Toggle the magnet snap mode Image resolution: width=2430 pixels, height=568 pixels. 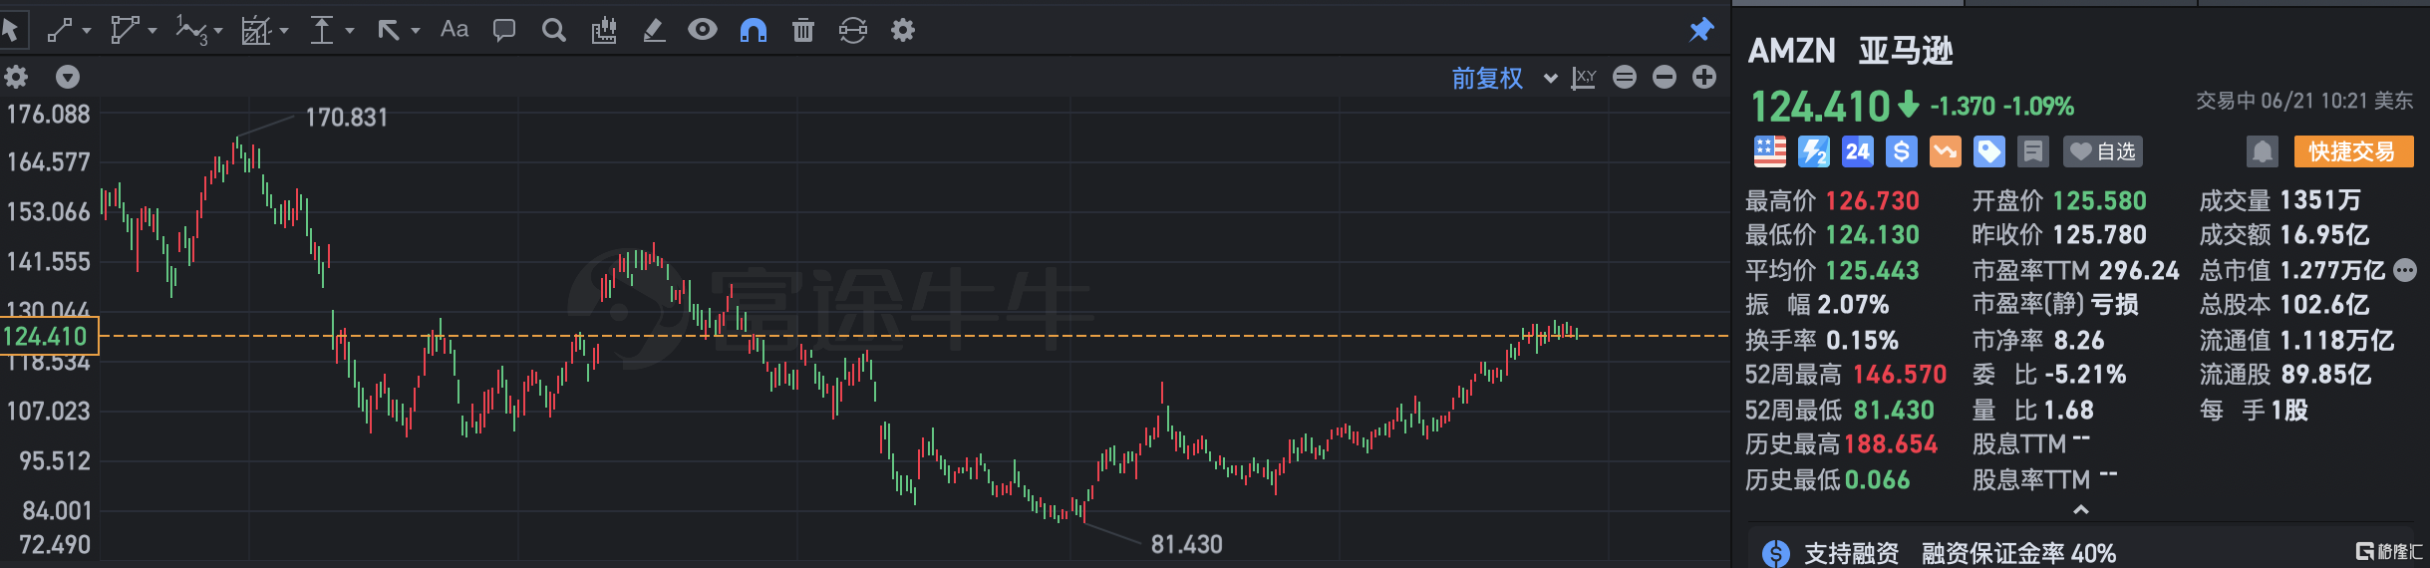point(754,30)
